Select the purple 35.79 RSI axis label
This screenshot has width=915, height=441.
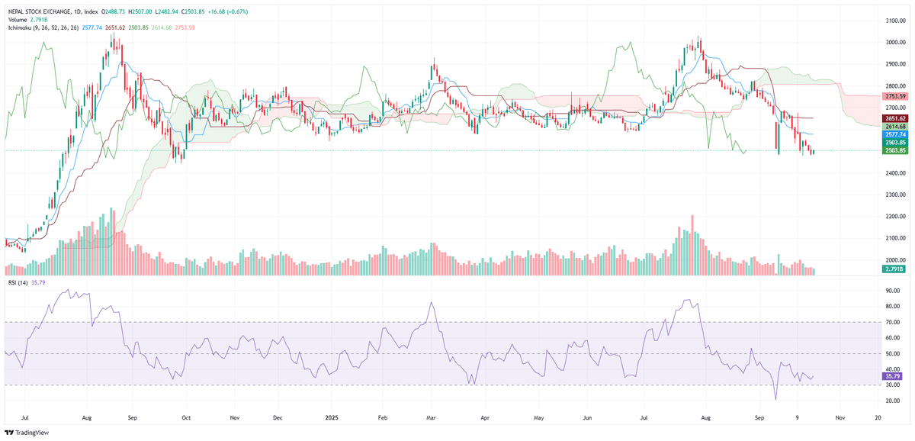point(889,376)
